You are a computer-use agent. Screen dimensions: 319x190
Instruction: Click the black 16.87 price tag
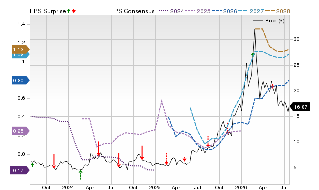300,107
